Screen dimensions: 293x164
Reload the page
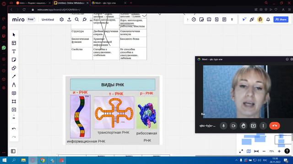[x=24, y=10]
